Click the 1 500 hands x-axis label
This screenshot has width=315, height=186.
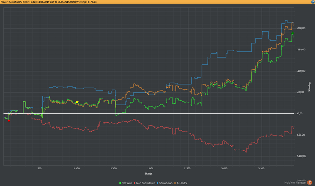pos(113,168)
